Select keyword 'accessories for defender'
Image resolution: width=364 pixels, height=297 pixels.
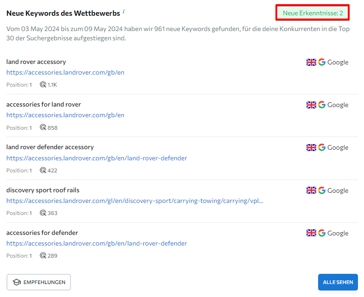pos(42,233)
